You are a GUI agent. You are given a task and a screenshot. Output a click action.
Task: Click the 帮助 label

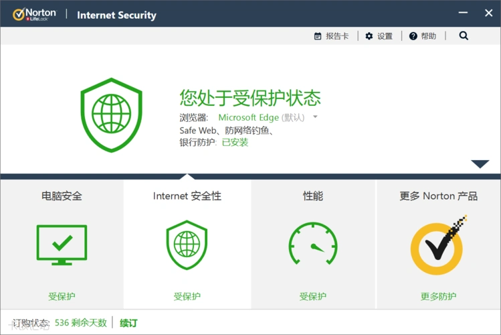pos(429,36)
